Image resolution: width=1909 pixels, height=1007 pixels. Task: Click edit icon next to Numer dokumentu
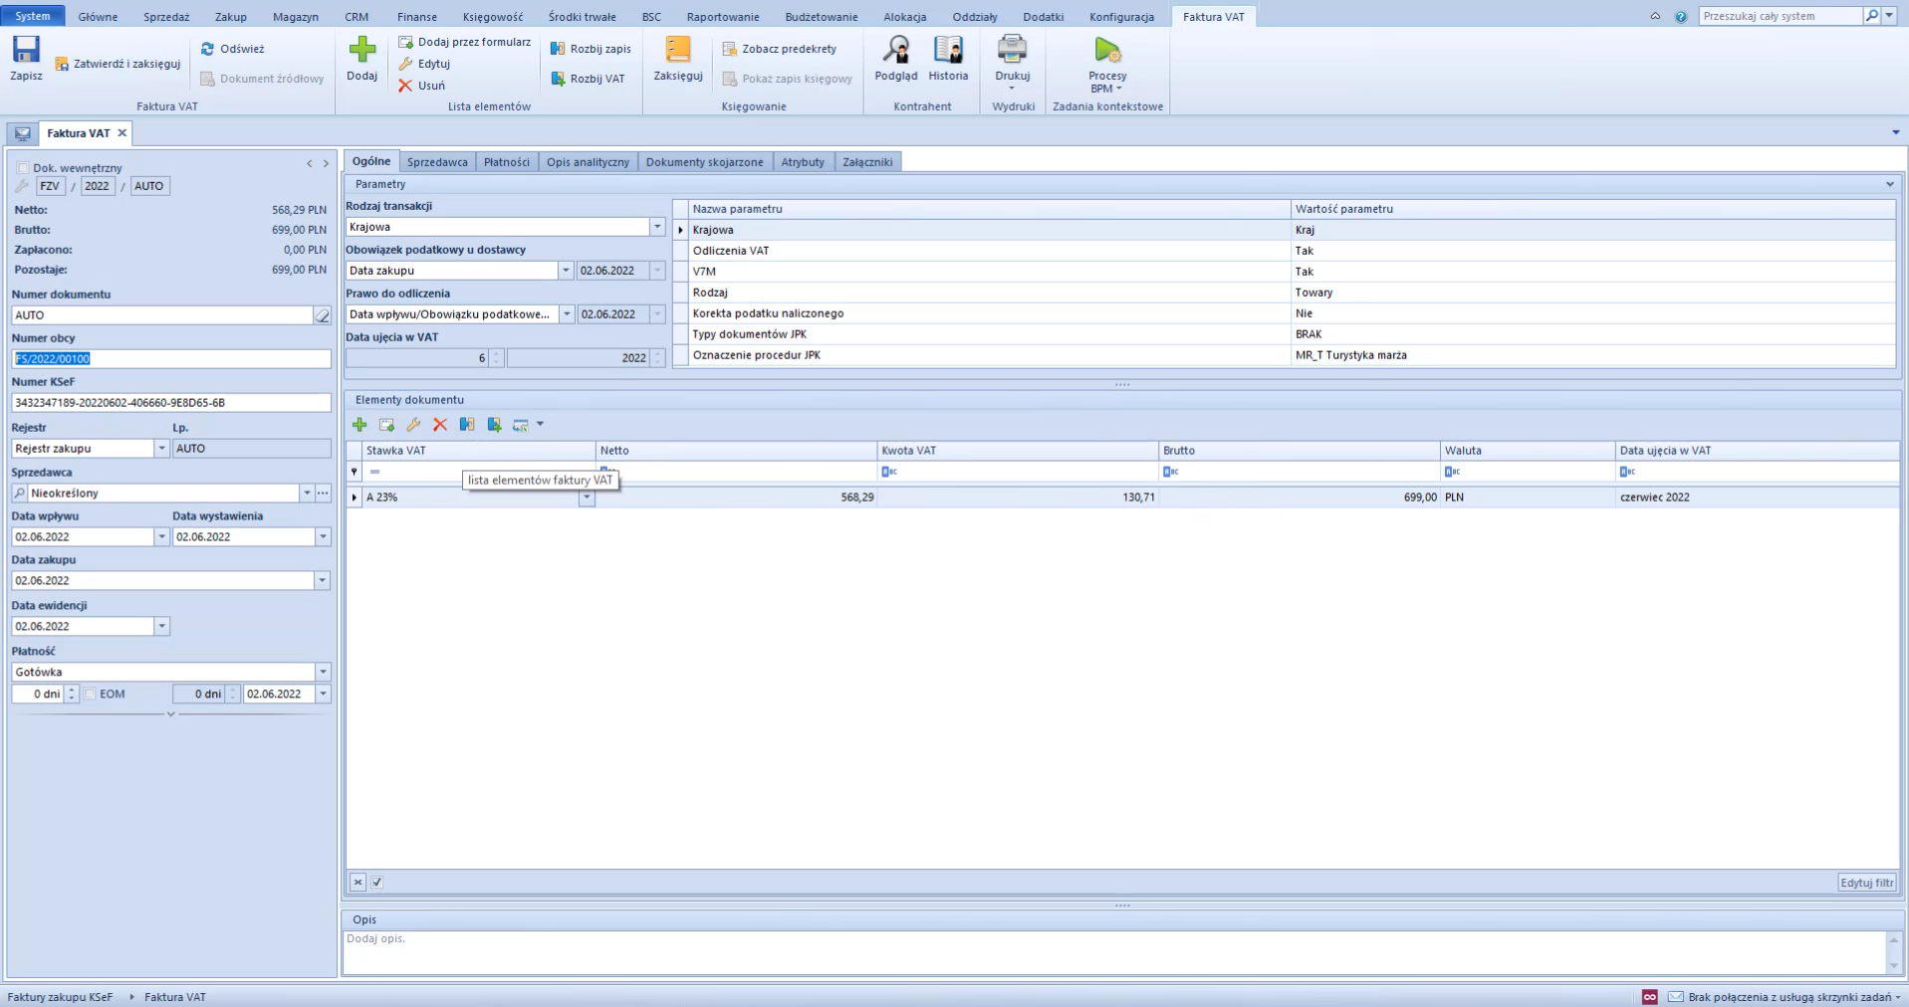pyautogui.click(x=323, y=315)
